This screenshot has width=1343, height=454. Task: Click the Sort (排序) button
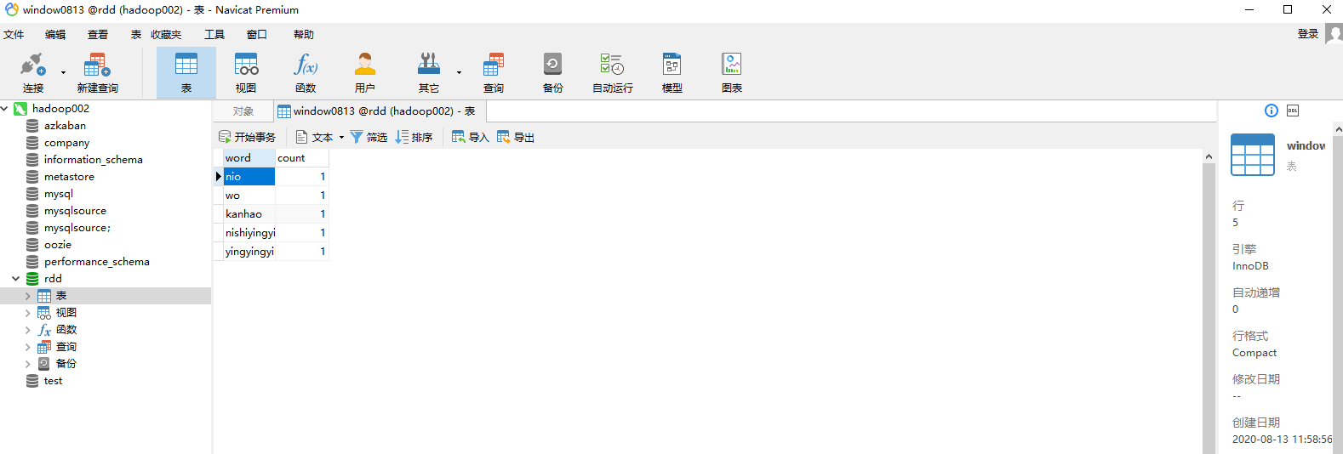coord(414,137)
